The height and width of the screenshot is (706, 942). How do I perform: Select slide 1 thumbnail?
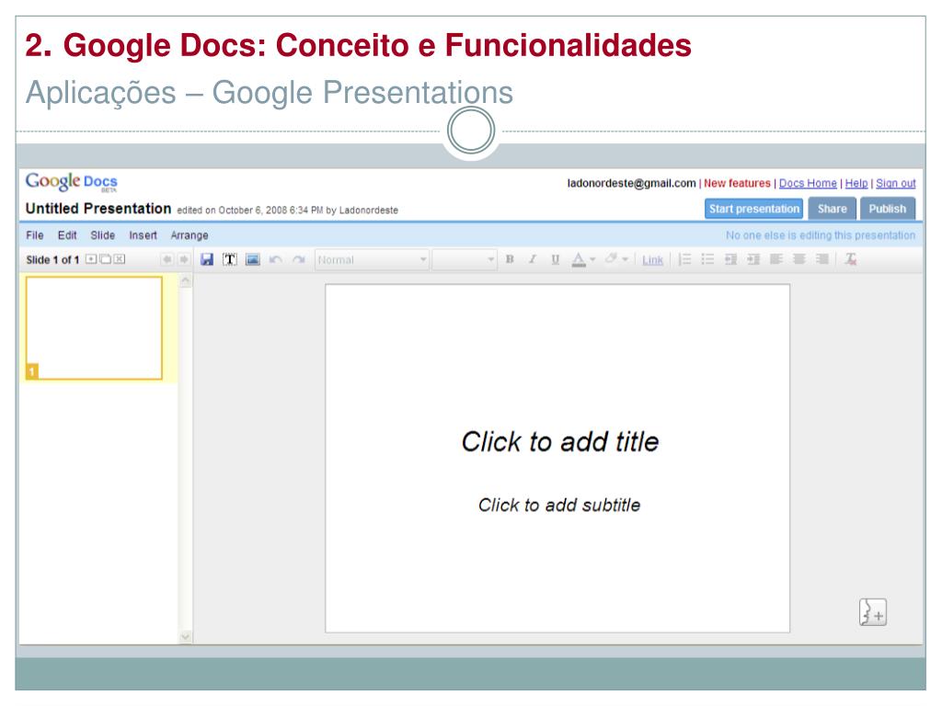pyautogui.click(x=95, y=328)
